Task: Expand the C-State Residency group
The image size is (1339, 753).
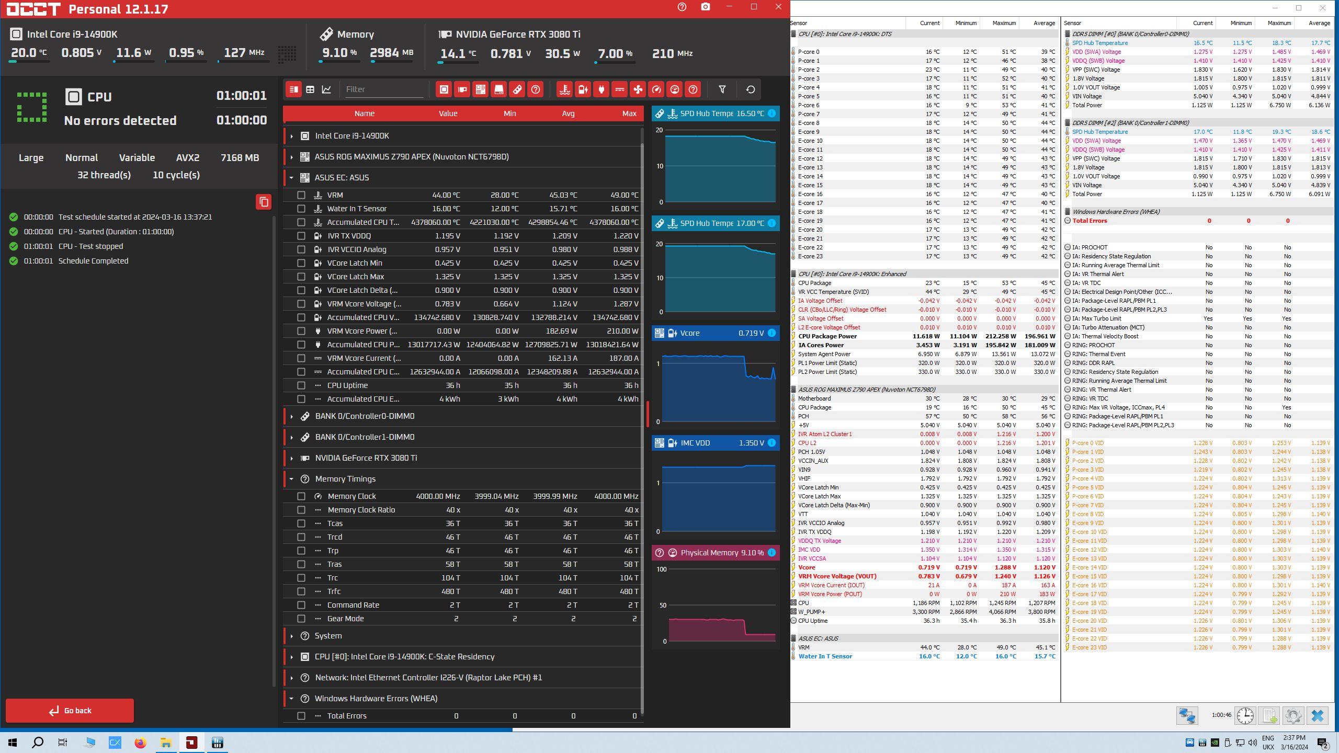Action: [x=291, y=657]
